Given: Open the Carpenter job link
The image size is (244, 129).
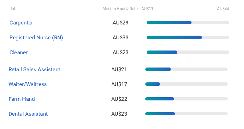Looking at the screenshot, I should coord(21,23).
